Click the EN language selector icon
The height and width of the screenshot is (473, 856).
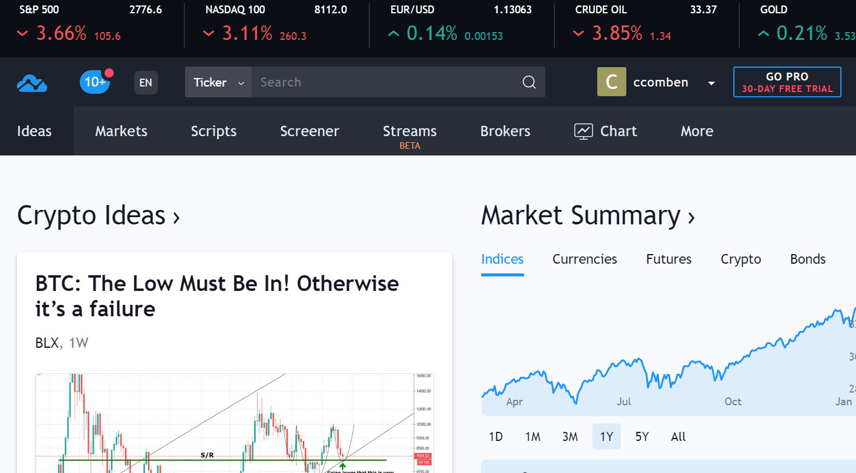(145, 82)
